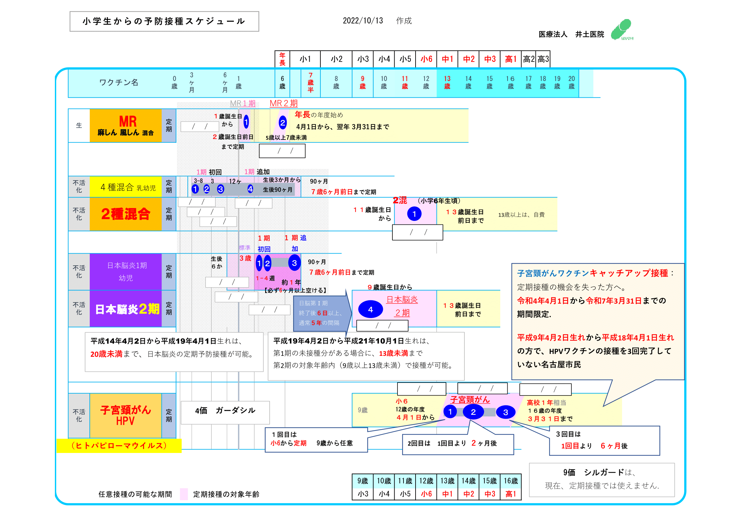This screenshot has height=525, width=742.
Task: Click the ワクチン名 column header
Action: tap(119, 83)
